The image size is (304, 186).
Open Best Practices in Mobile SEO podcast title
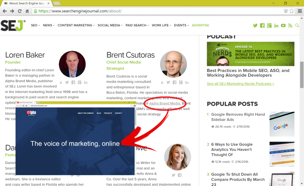pos(248,73)
